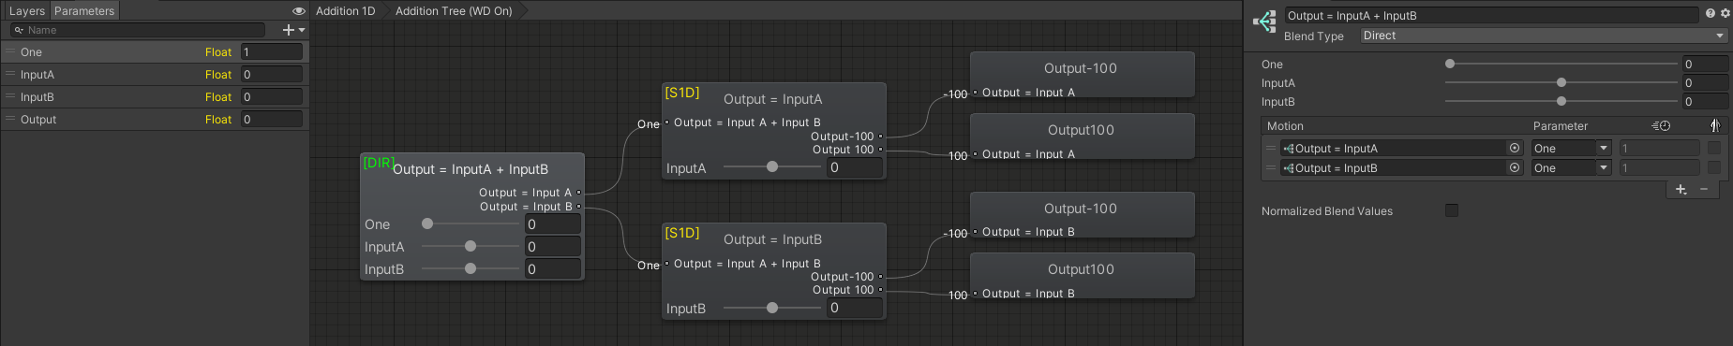The image size is (1733, 346).
Task: Toggle mirror checkbox for Output = InputB motion
Action: pyautogui.click(x=1714, y=167)
